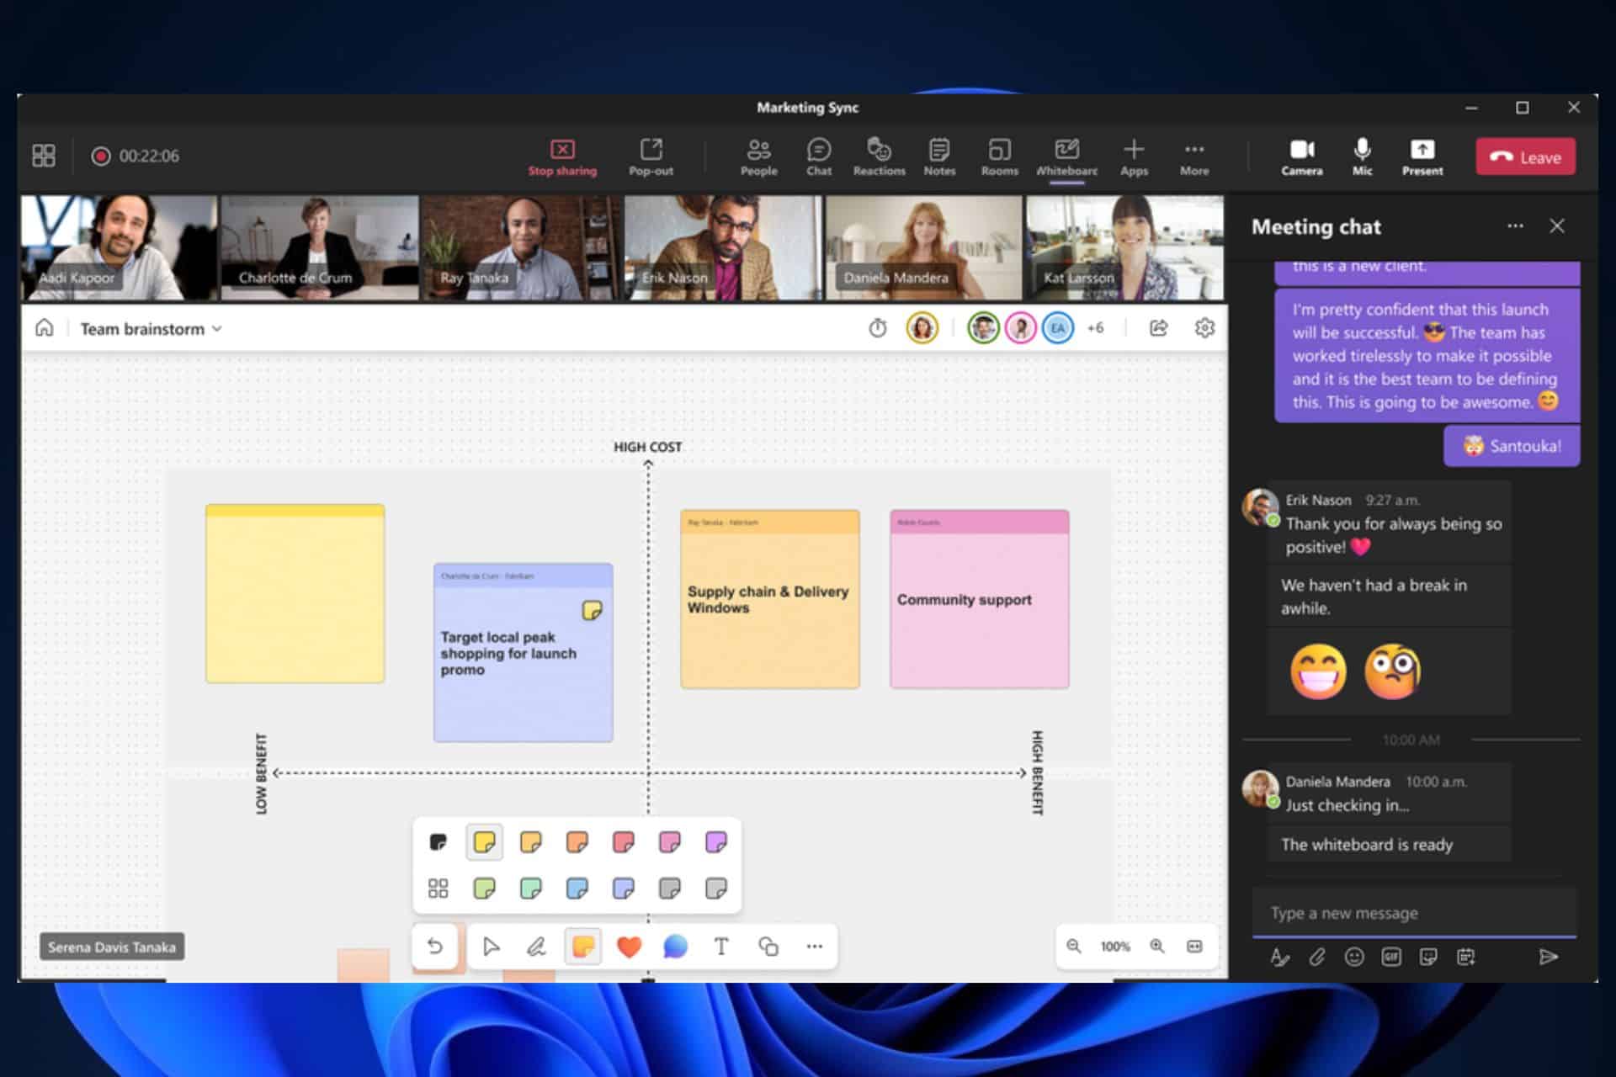This screenshot has height=1077, width=1616.
Task: Click the sticky note selection tool
Action: coord(582,946)
